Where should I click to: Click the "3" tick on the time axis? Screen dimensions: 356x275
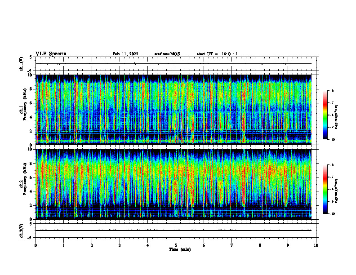pos(120,245)
